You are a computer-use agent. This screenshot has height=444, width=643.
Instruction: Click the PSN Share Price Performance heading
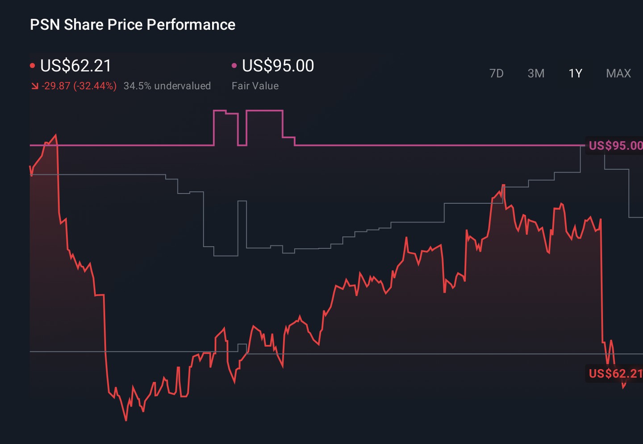[x=133, y=25]
